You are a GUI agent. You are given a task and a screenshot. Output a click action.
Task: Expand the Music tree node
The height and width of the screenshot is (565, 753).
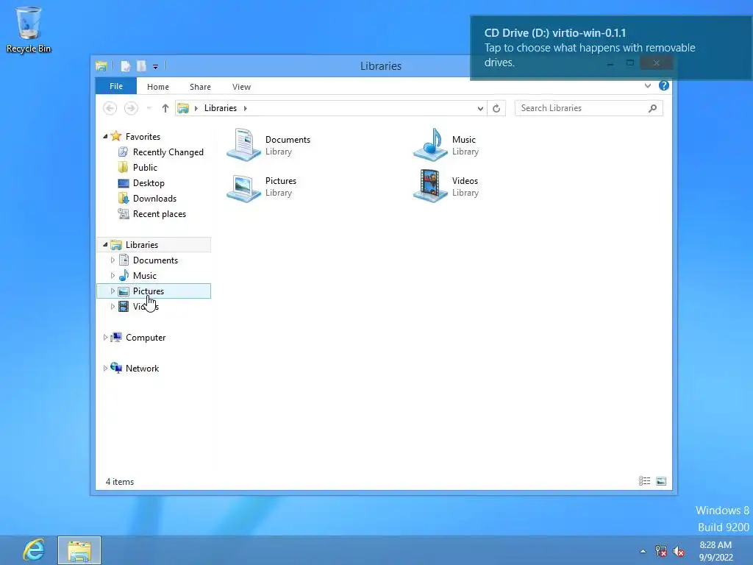coord(113,275)
